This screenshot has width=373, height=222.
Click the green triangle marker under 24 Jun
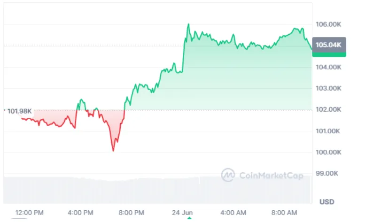pos(189,218)
